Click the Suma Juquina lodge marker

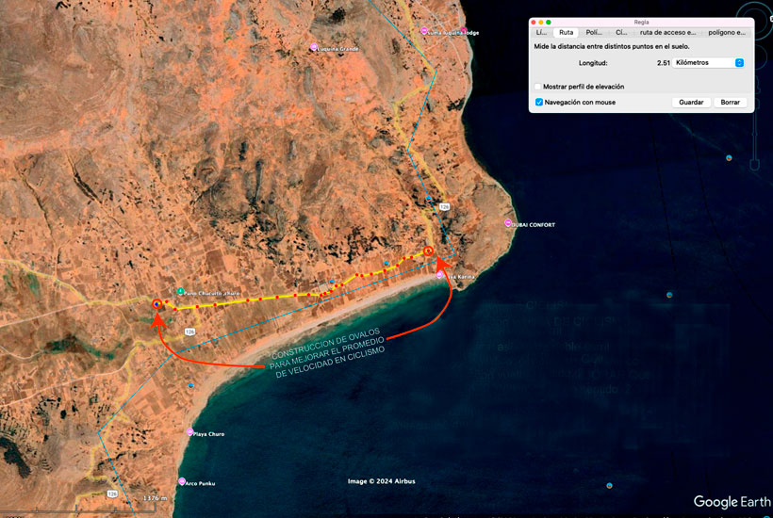[x=425, y=32]
